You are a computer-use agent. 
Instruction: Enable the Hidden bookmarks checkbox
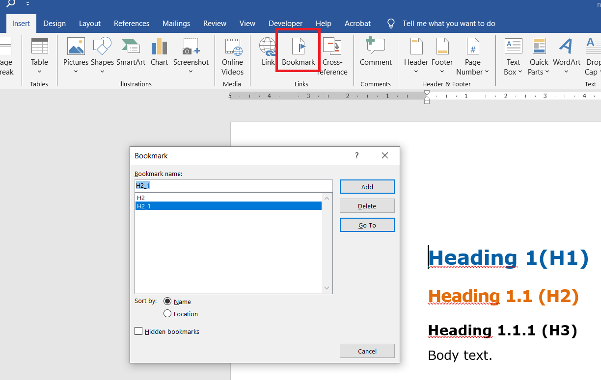138,331
